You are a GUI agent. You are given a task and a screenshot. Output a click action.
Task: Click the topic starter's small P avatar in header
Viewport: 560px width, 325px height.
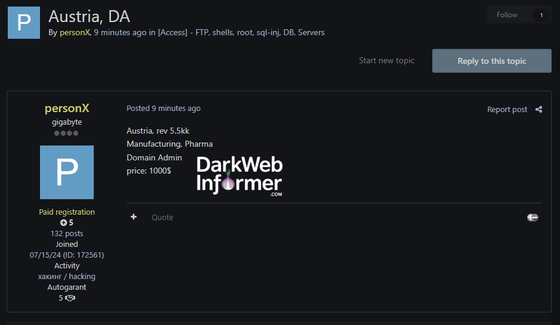(x=24, y=23)
